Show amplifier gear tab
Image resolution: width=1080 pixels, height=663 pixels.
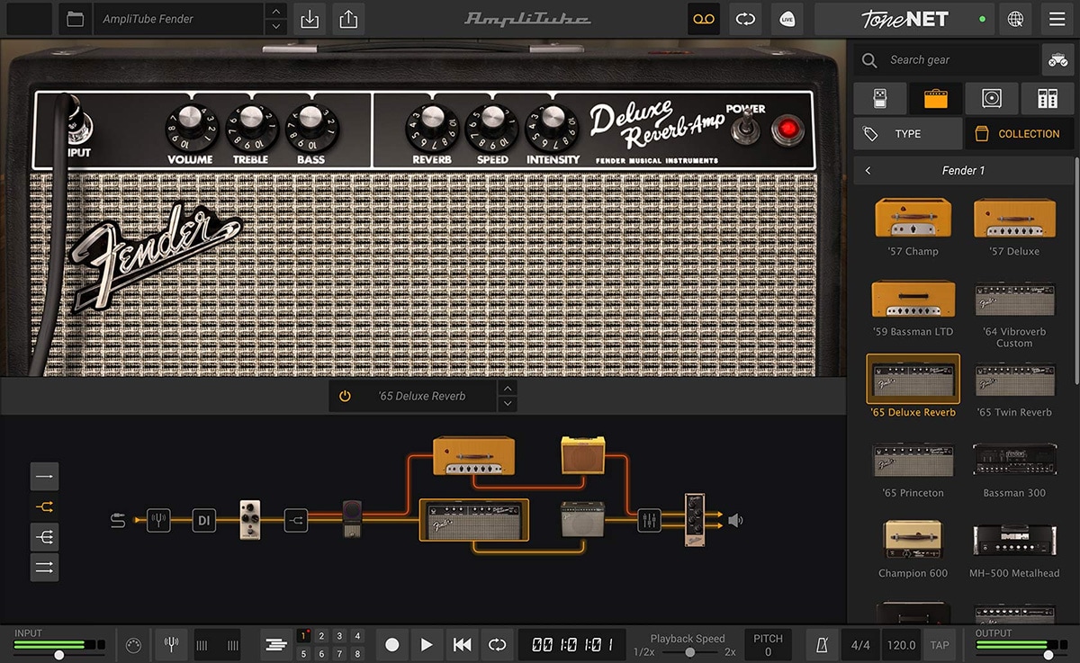[x=935, y=97]
